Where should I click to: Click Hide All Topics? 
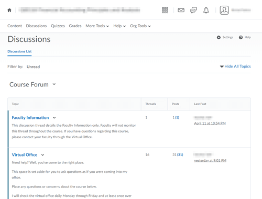(x=235, y=67)
